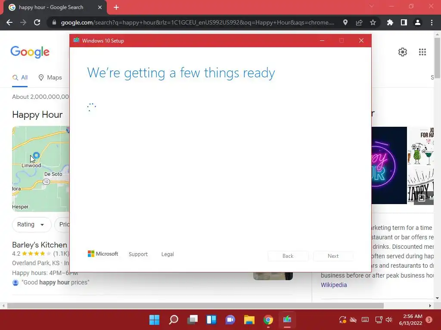The height and width of the screenshot is (330, 441).
Task: Click the touch keyboard tray icon
Action: pyautogui.click(x=365, y=320)
